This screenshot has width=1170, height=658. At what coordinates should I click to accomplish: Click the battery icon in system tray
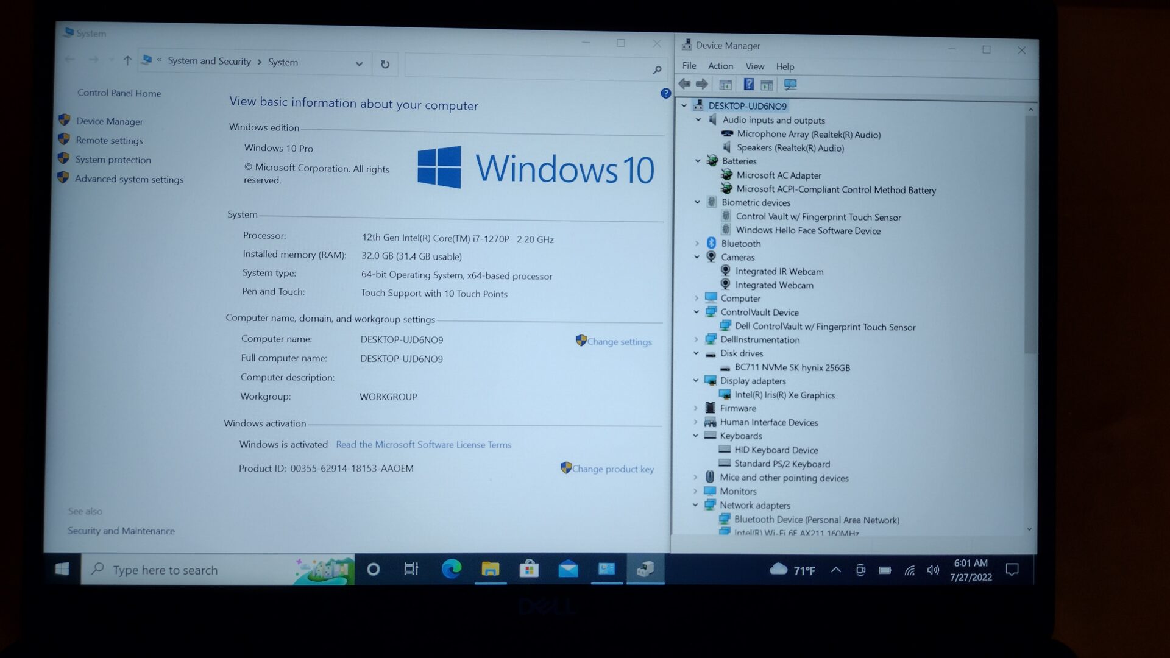click(x=885, y=570)
